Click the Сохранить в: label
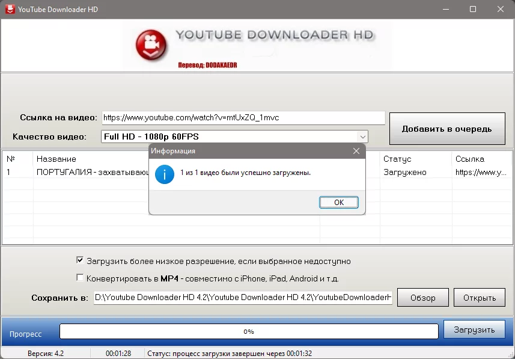515x359 pixels. pyautogui.click(x=59, y=298)
